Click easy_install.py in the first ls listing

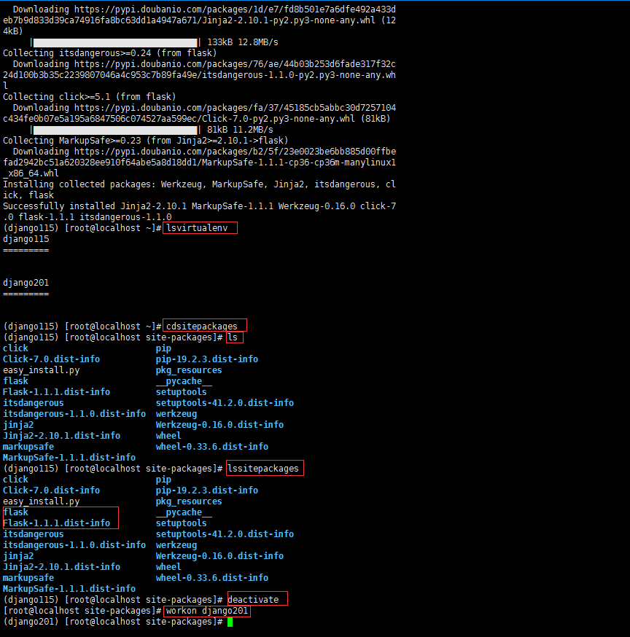coord(41,370)
